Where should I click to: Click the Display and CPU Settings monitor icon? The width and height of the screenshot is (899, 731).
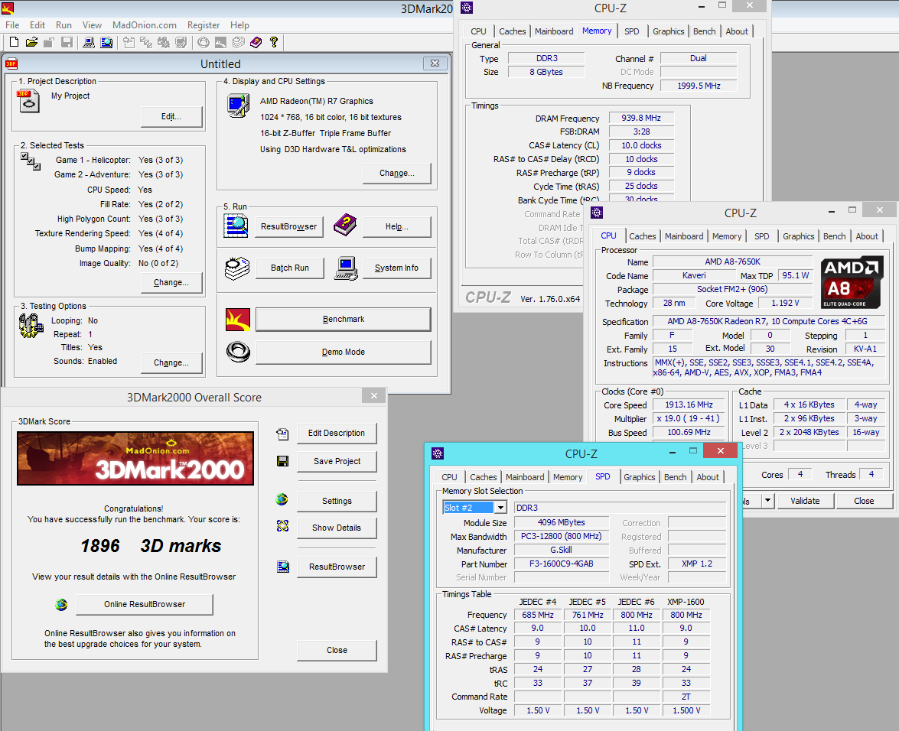[239, 106]
